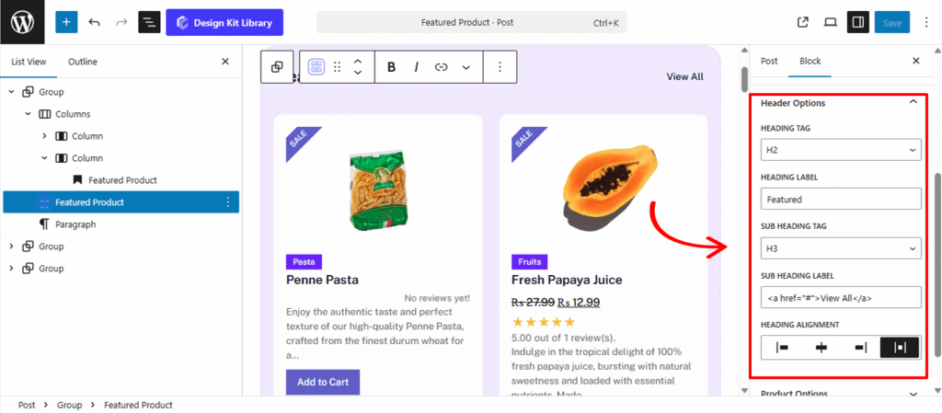
Task: Select left heading alignment option
Action: pos(782,348)
